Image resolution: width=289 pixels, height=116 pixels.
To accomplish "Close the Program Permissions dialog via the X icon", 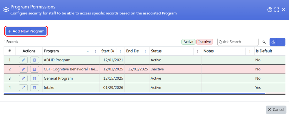I will (284, 10).
